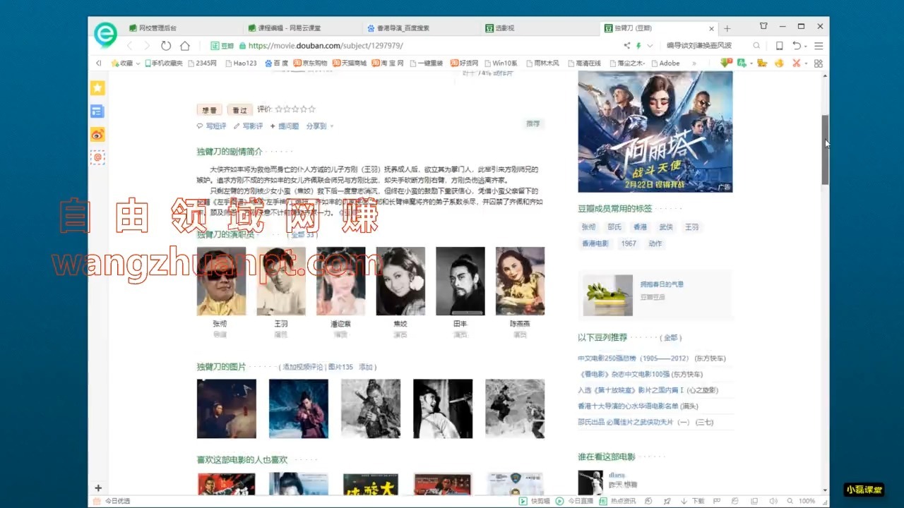Reload the page with refresh icon
The width and height of the screenshot is (904, 508).
pos(166,46)
